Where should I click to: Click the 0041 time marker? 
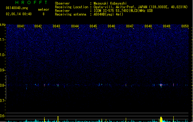pos(21,26)
